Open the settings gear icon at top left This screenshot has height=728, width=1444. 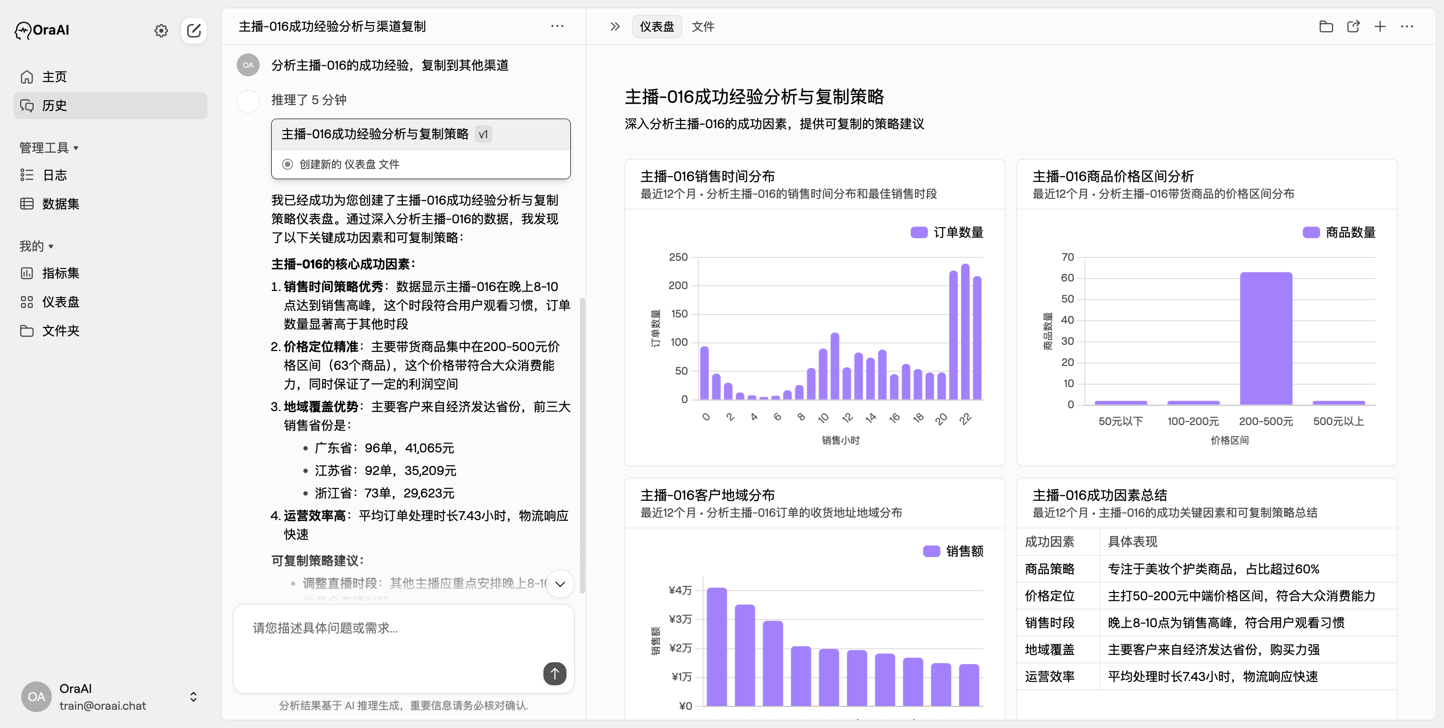point(161,31)
